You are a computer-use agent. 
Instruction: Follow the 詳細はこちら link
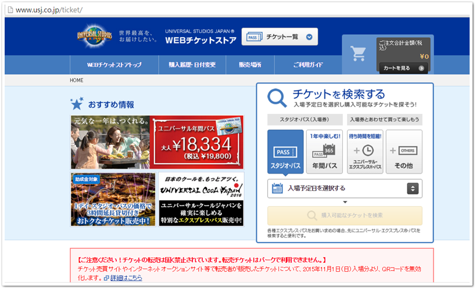[x=126, y=278]
